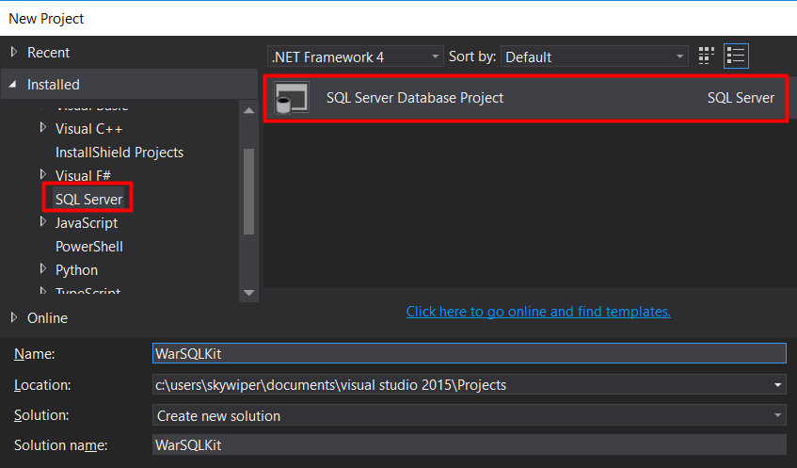The image size is (797, 468).
Task: Open the .NET Framework 4 dropdown
Action: (x=356, y=56)
